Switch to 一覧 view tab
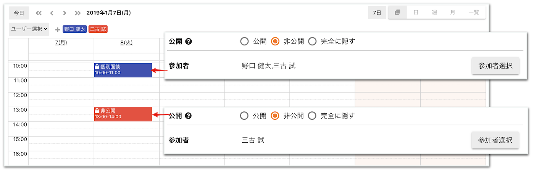534x172 pixels. tap(474, 12)
